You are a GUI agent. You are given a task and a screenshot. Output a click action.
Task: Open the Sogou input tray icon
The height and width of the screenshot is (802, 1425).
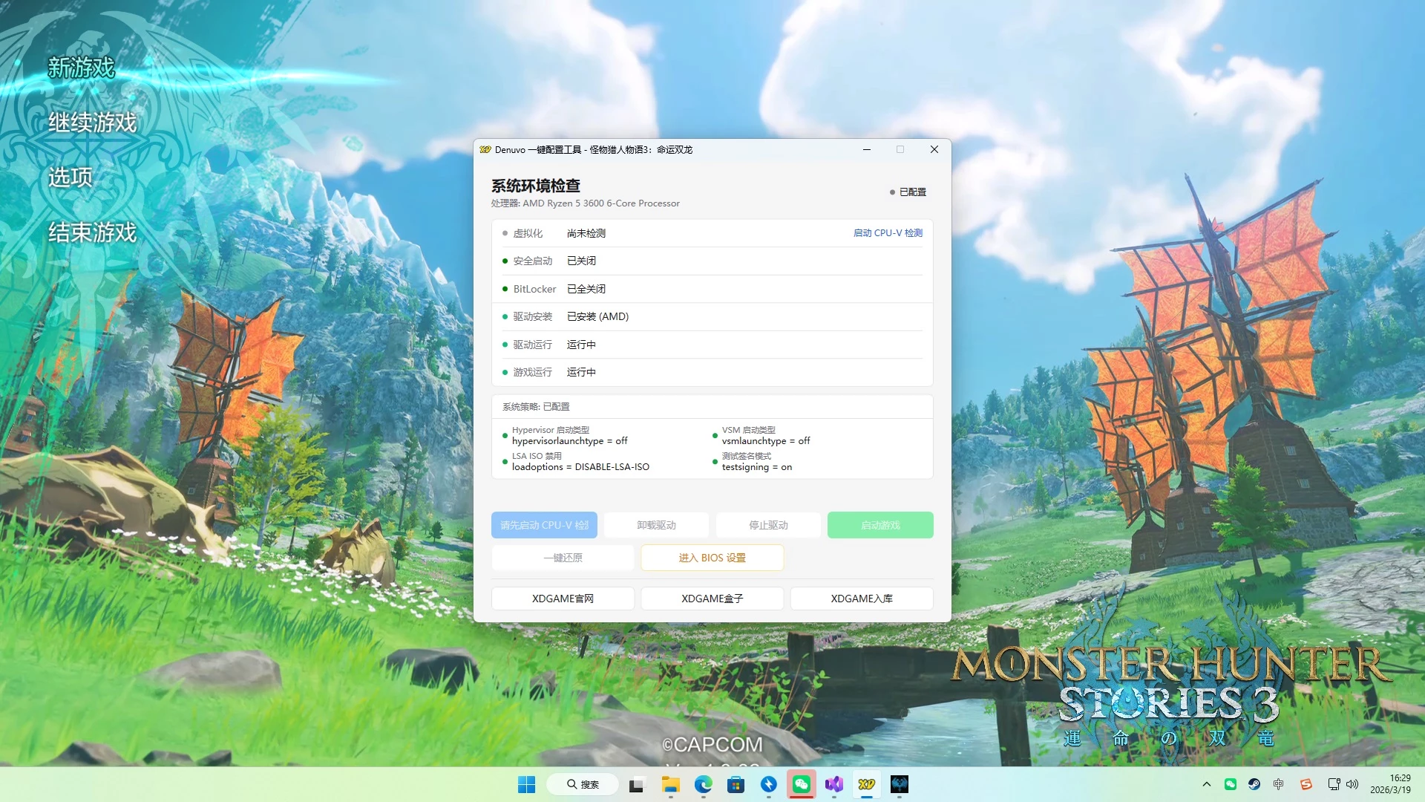(1305, 785)
